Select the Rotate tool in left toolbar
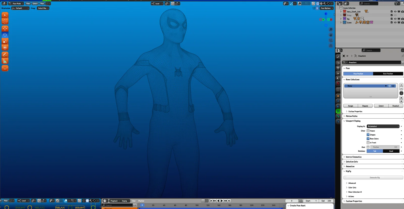Screen dimensions: 404x209 [x=5, y=35]
